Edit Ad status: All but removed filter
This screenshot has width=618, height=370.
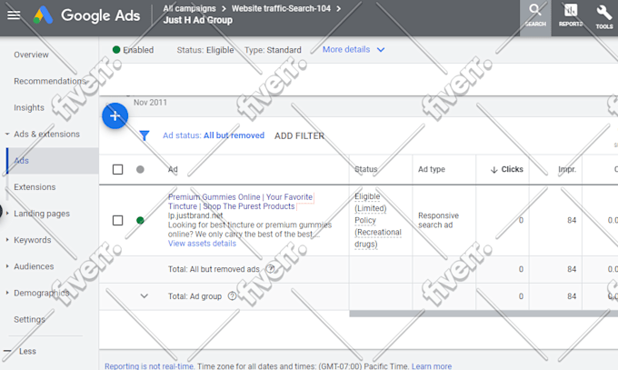(214, 135)
